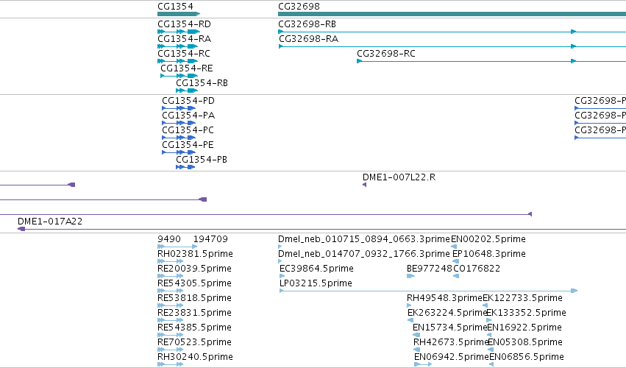626x368 pixels.
Task: Select the EK263224.5prime EST
Action: tap(447, 313)
